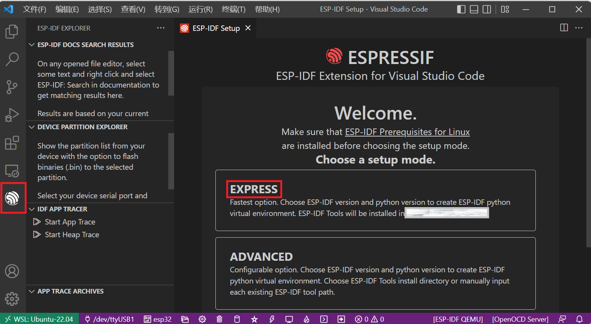This screenshot has width=591, height=324.
Task: Open the Search view in activity bar
Action: [12, 59]
